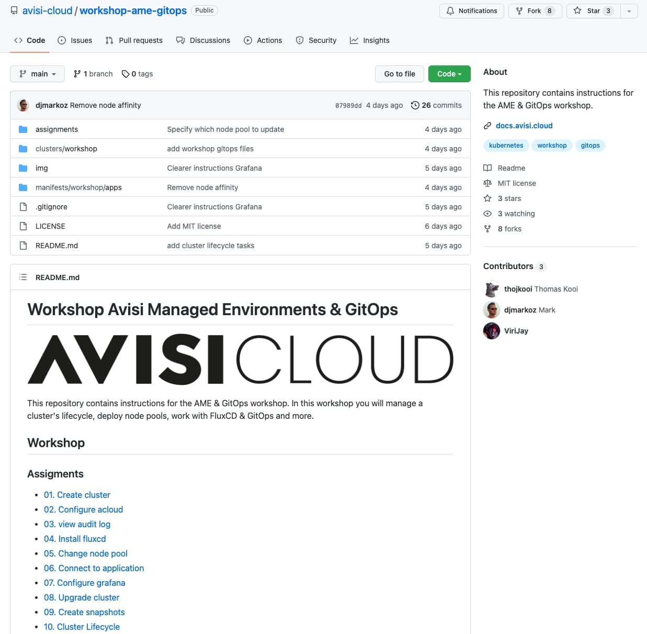Switch to the Pull requests tab
This screenshot has width=647, height=634.
click(x=133, y=40)
